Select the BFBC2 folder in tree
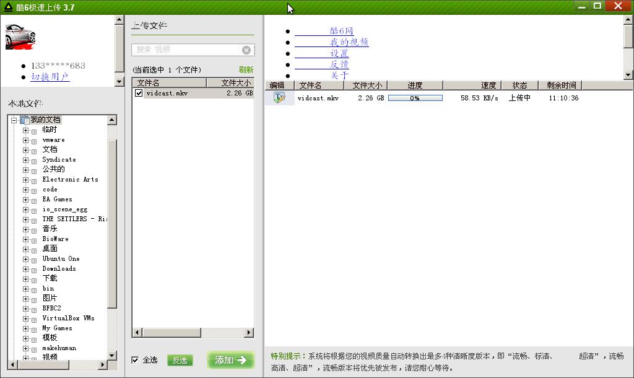The width and height of the screenshot is (634, 378). coord(52,308)
